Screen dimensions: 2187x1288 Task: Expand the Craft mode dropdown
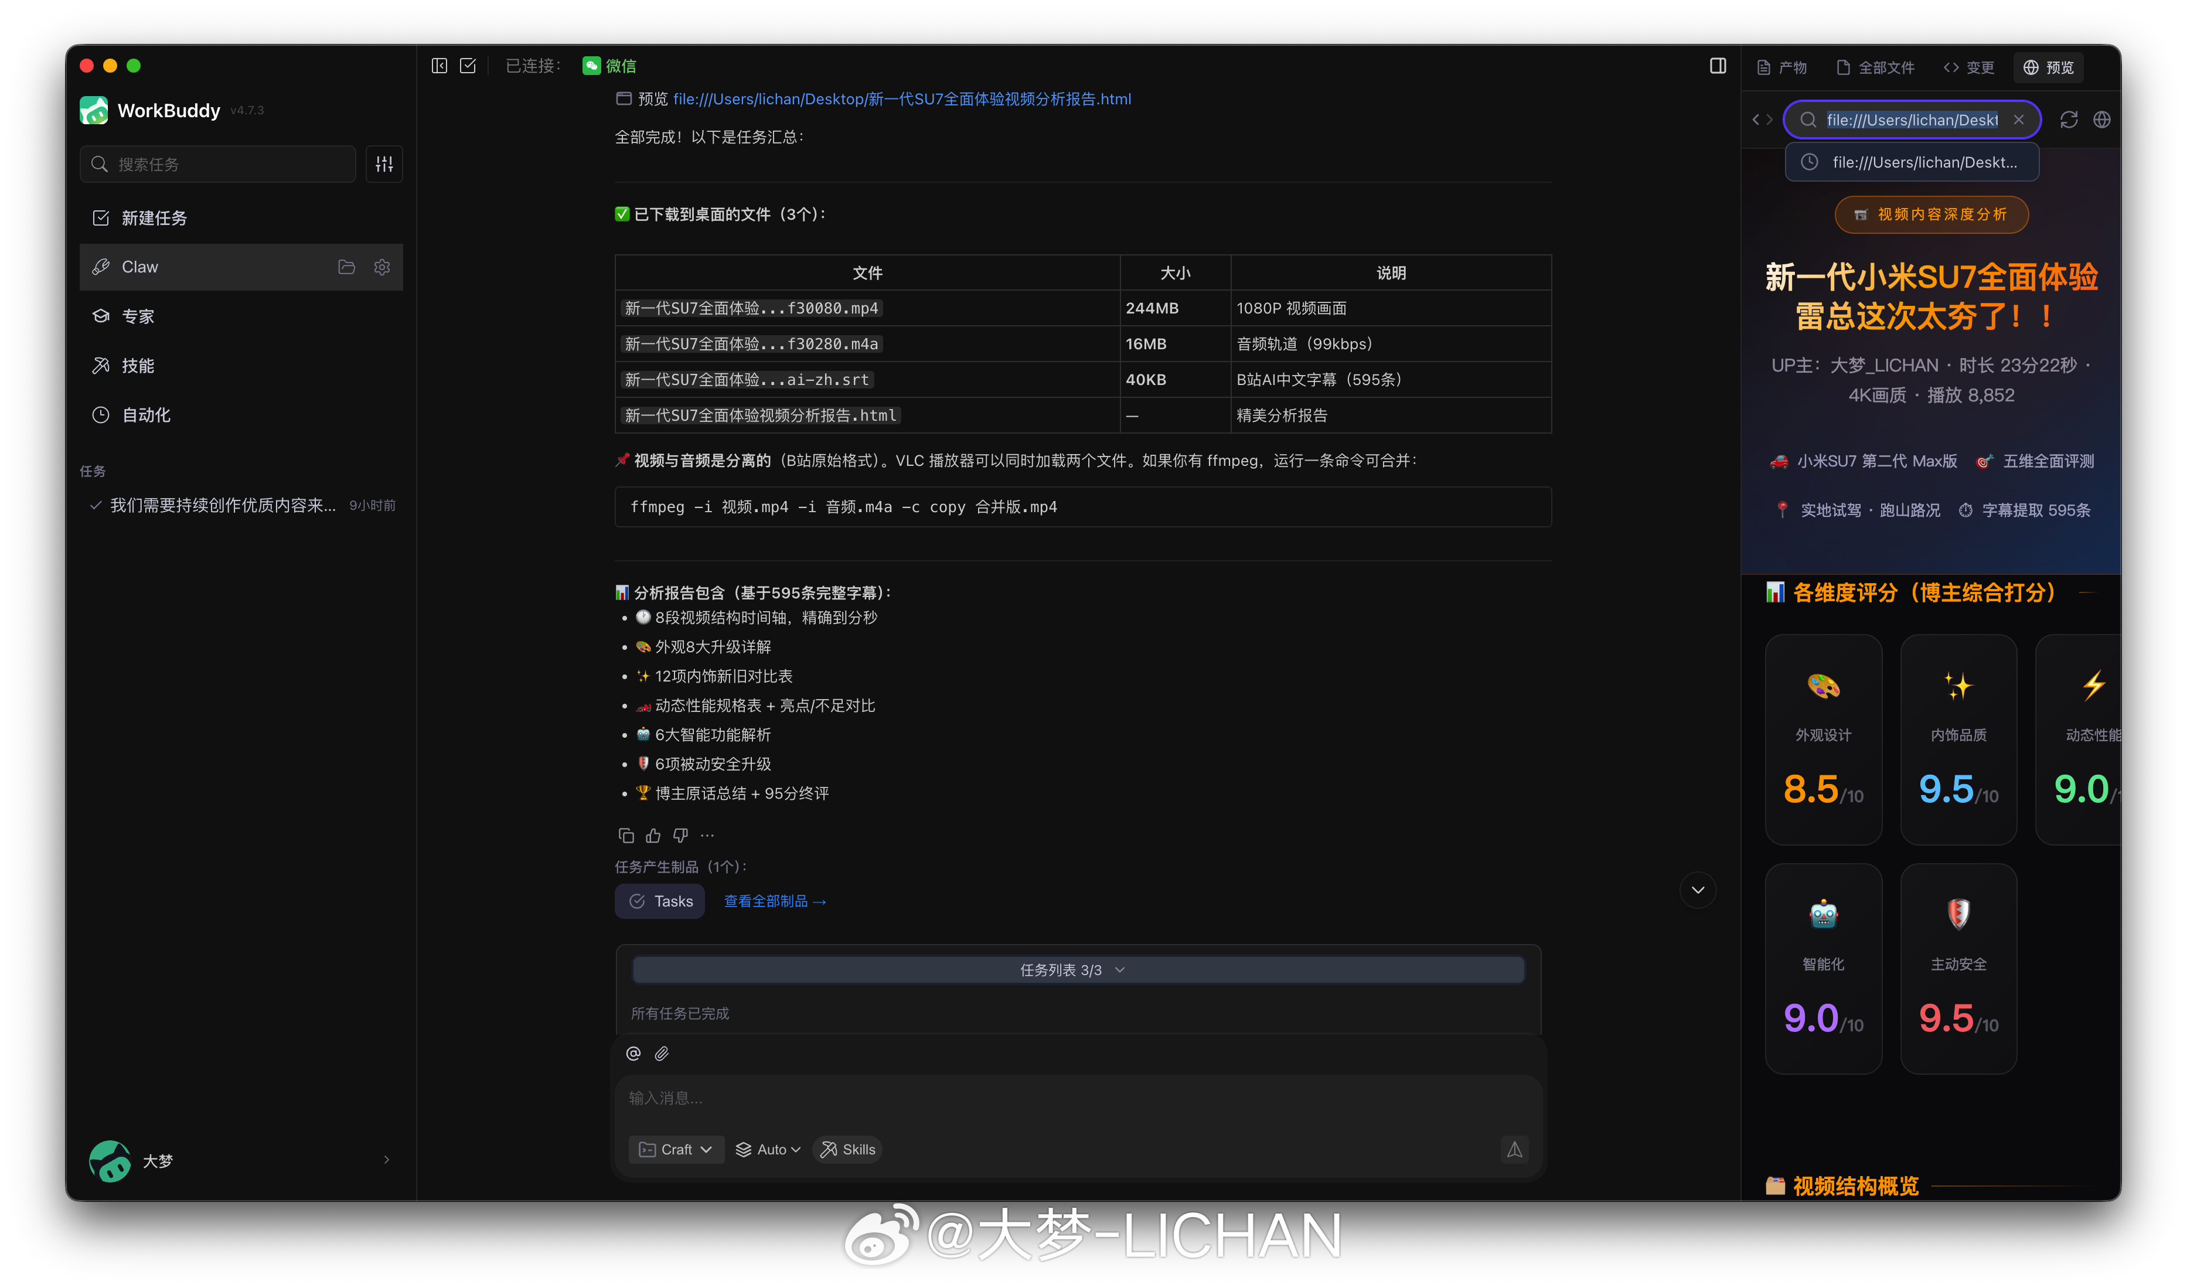(676, 1150)
